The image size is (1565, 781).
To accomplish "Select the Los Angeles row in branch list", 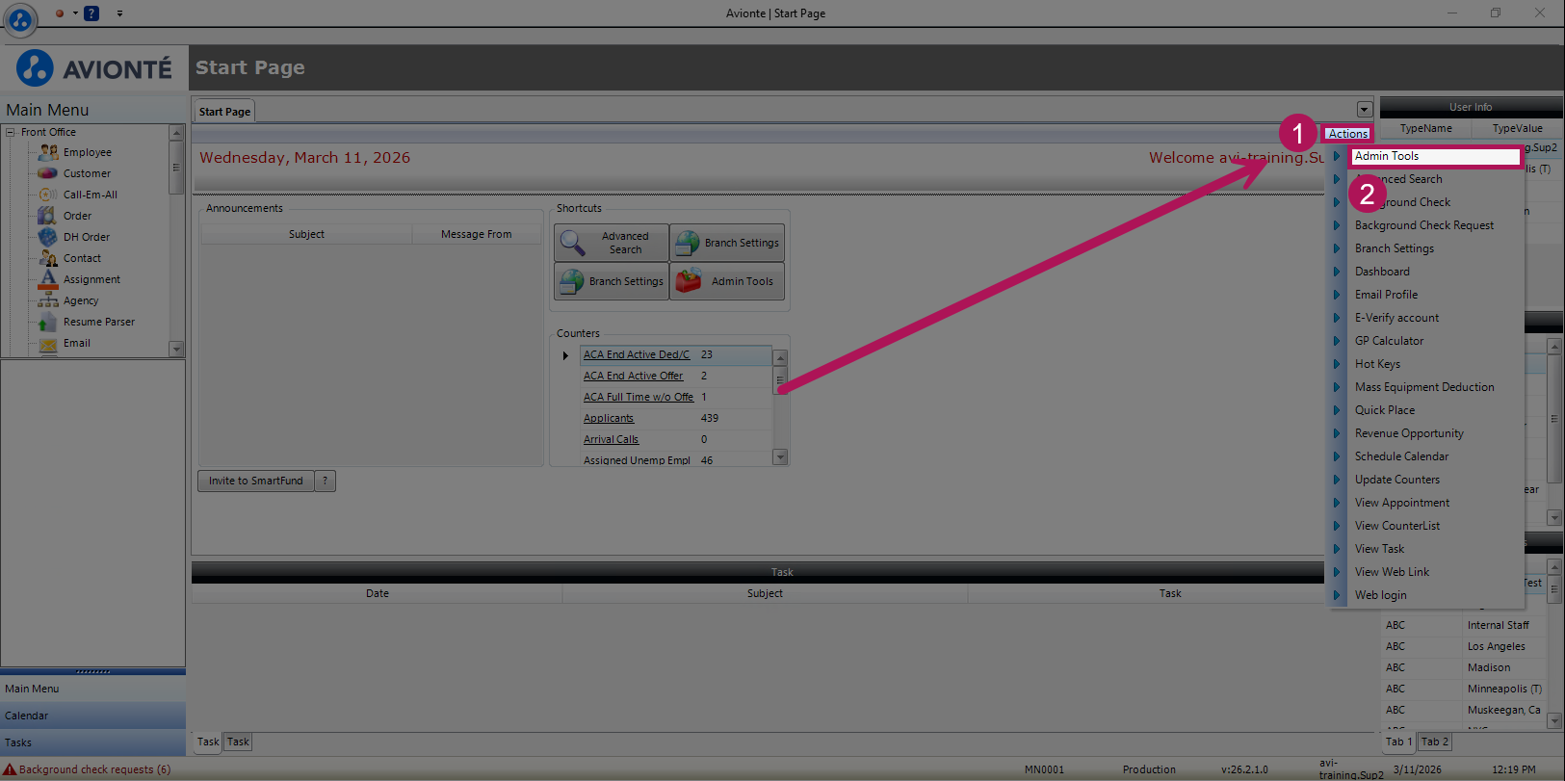I will pos(1464,646).
